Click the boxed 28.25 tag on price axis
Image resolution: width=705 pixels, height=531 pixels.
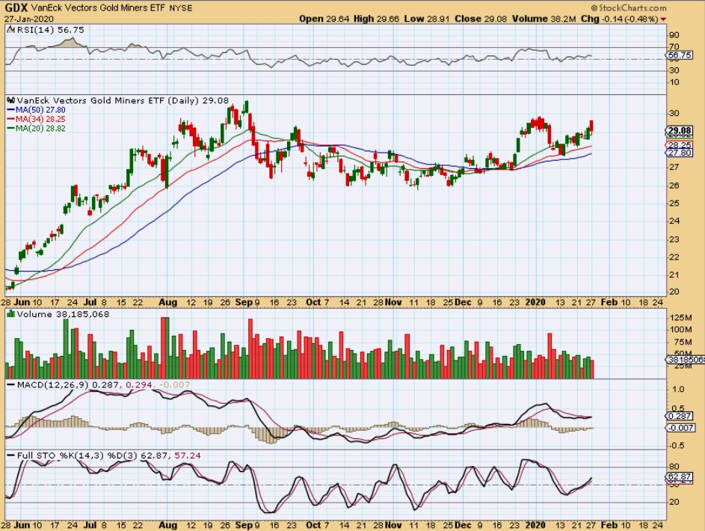tap(680, 145)
